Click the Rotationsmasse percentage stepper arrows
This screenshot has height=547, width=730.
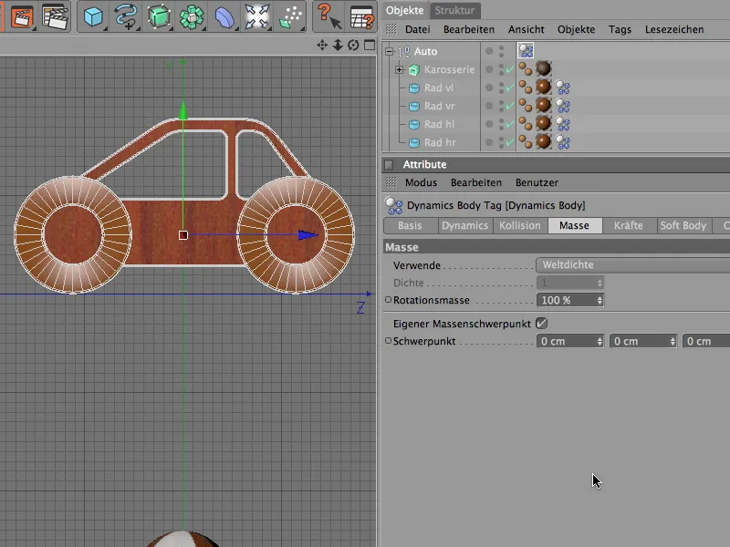pos(599,300)
